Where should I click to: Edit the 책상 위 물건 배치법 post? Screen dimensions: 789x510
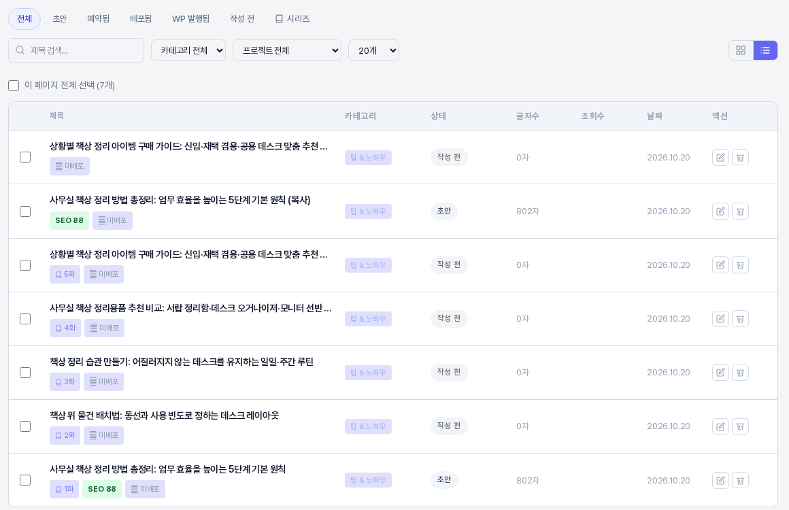tap(720, 426)
